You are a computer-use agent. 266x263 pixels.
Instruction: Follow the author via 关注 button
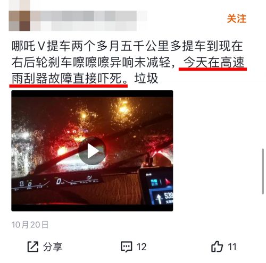(237, 19)
